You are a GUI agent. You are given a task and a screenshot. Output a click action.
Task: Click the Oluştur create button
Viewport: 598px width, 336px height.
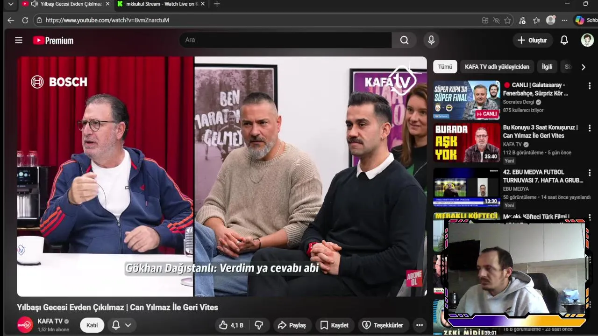pyautogui.click(x=533, y=40)
